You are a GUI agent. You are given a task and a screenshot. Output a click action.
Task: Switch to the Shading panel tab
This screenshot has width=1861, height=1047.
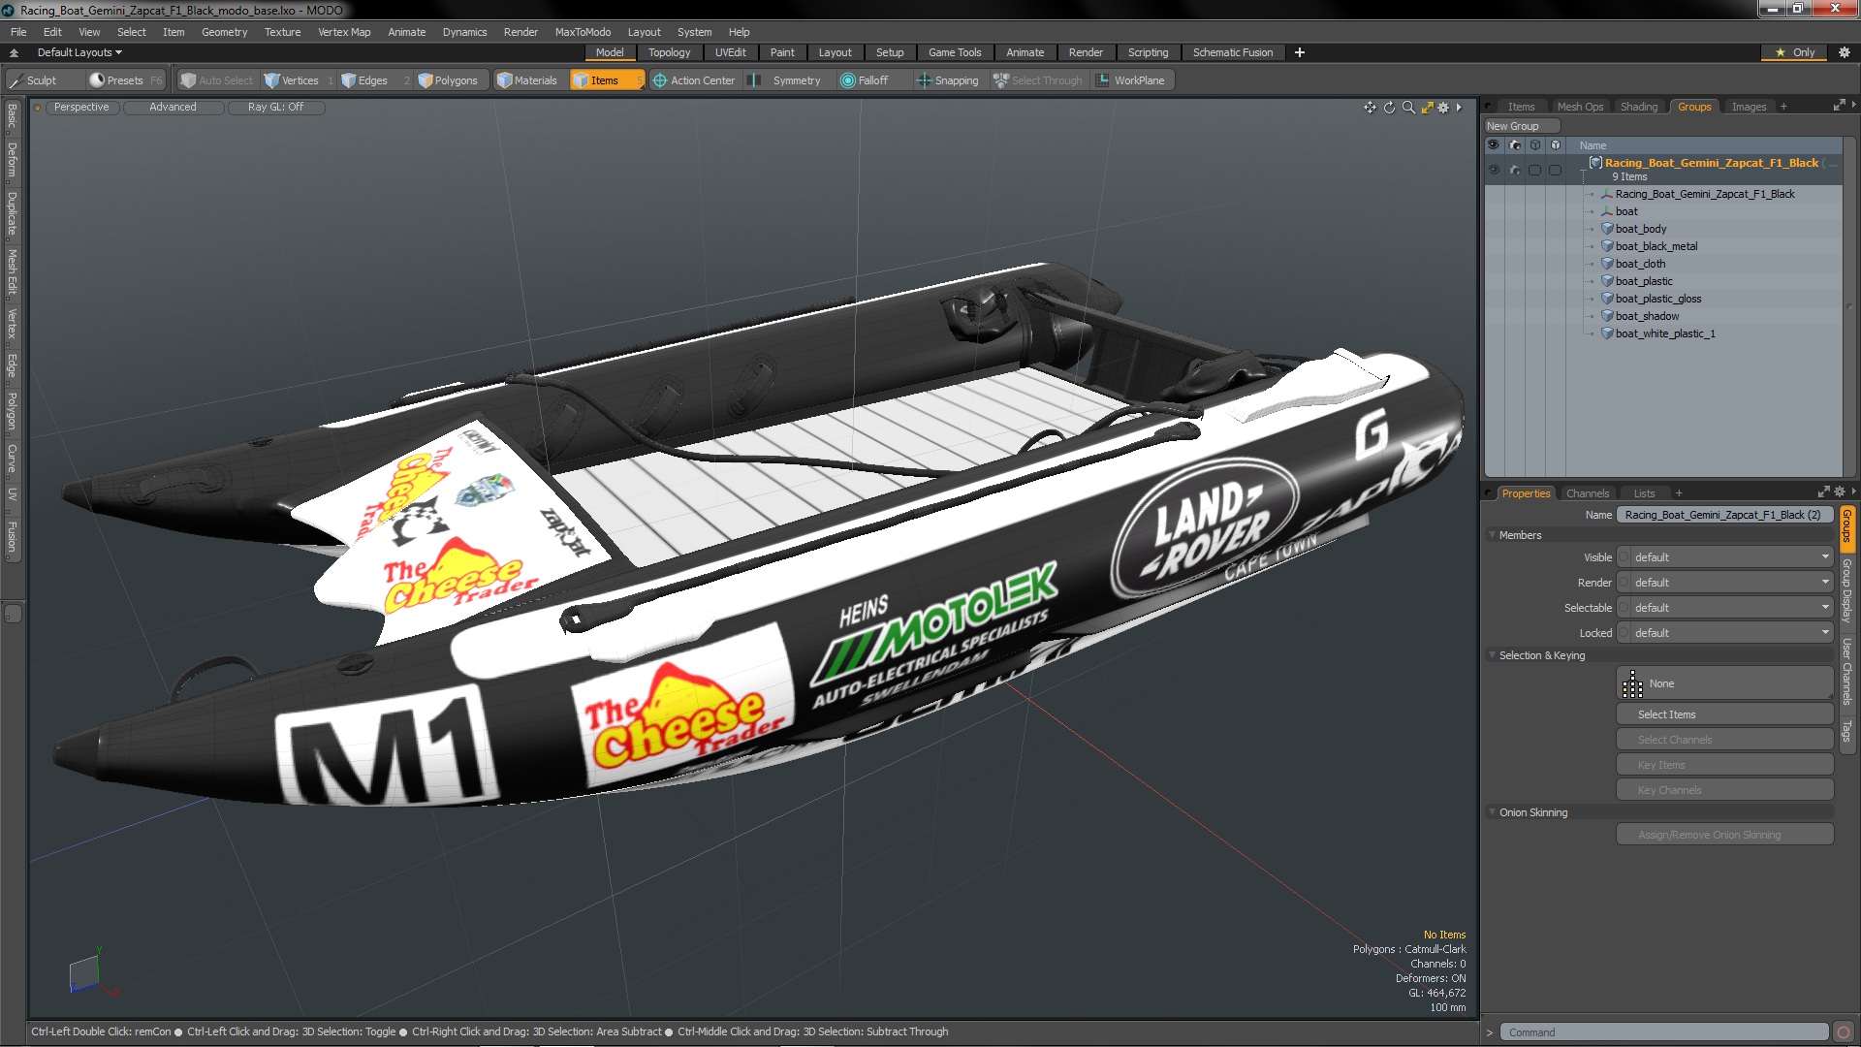(1639, 107)
